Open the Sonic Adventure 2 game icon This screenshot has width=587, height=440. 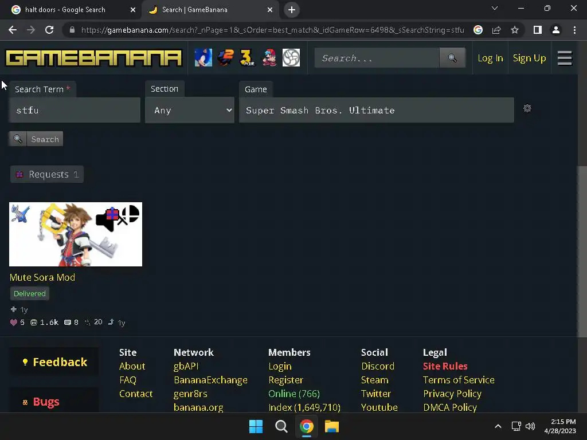tap(225, 58)
